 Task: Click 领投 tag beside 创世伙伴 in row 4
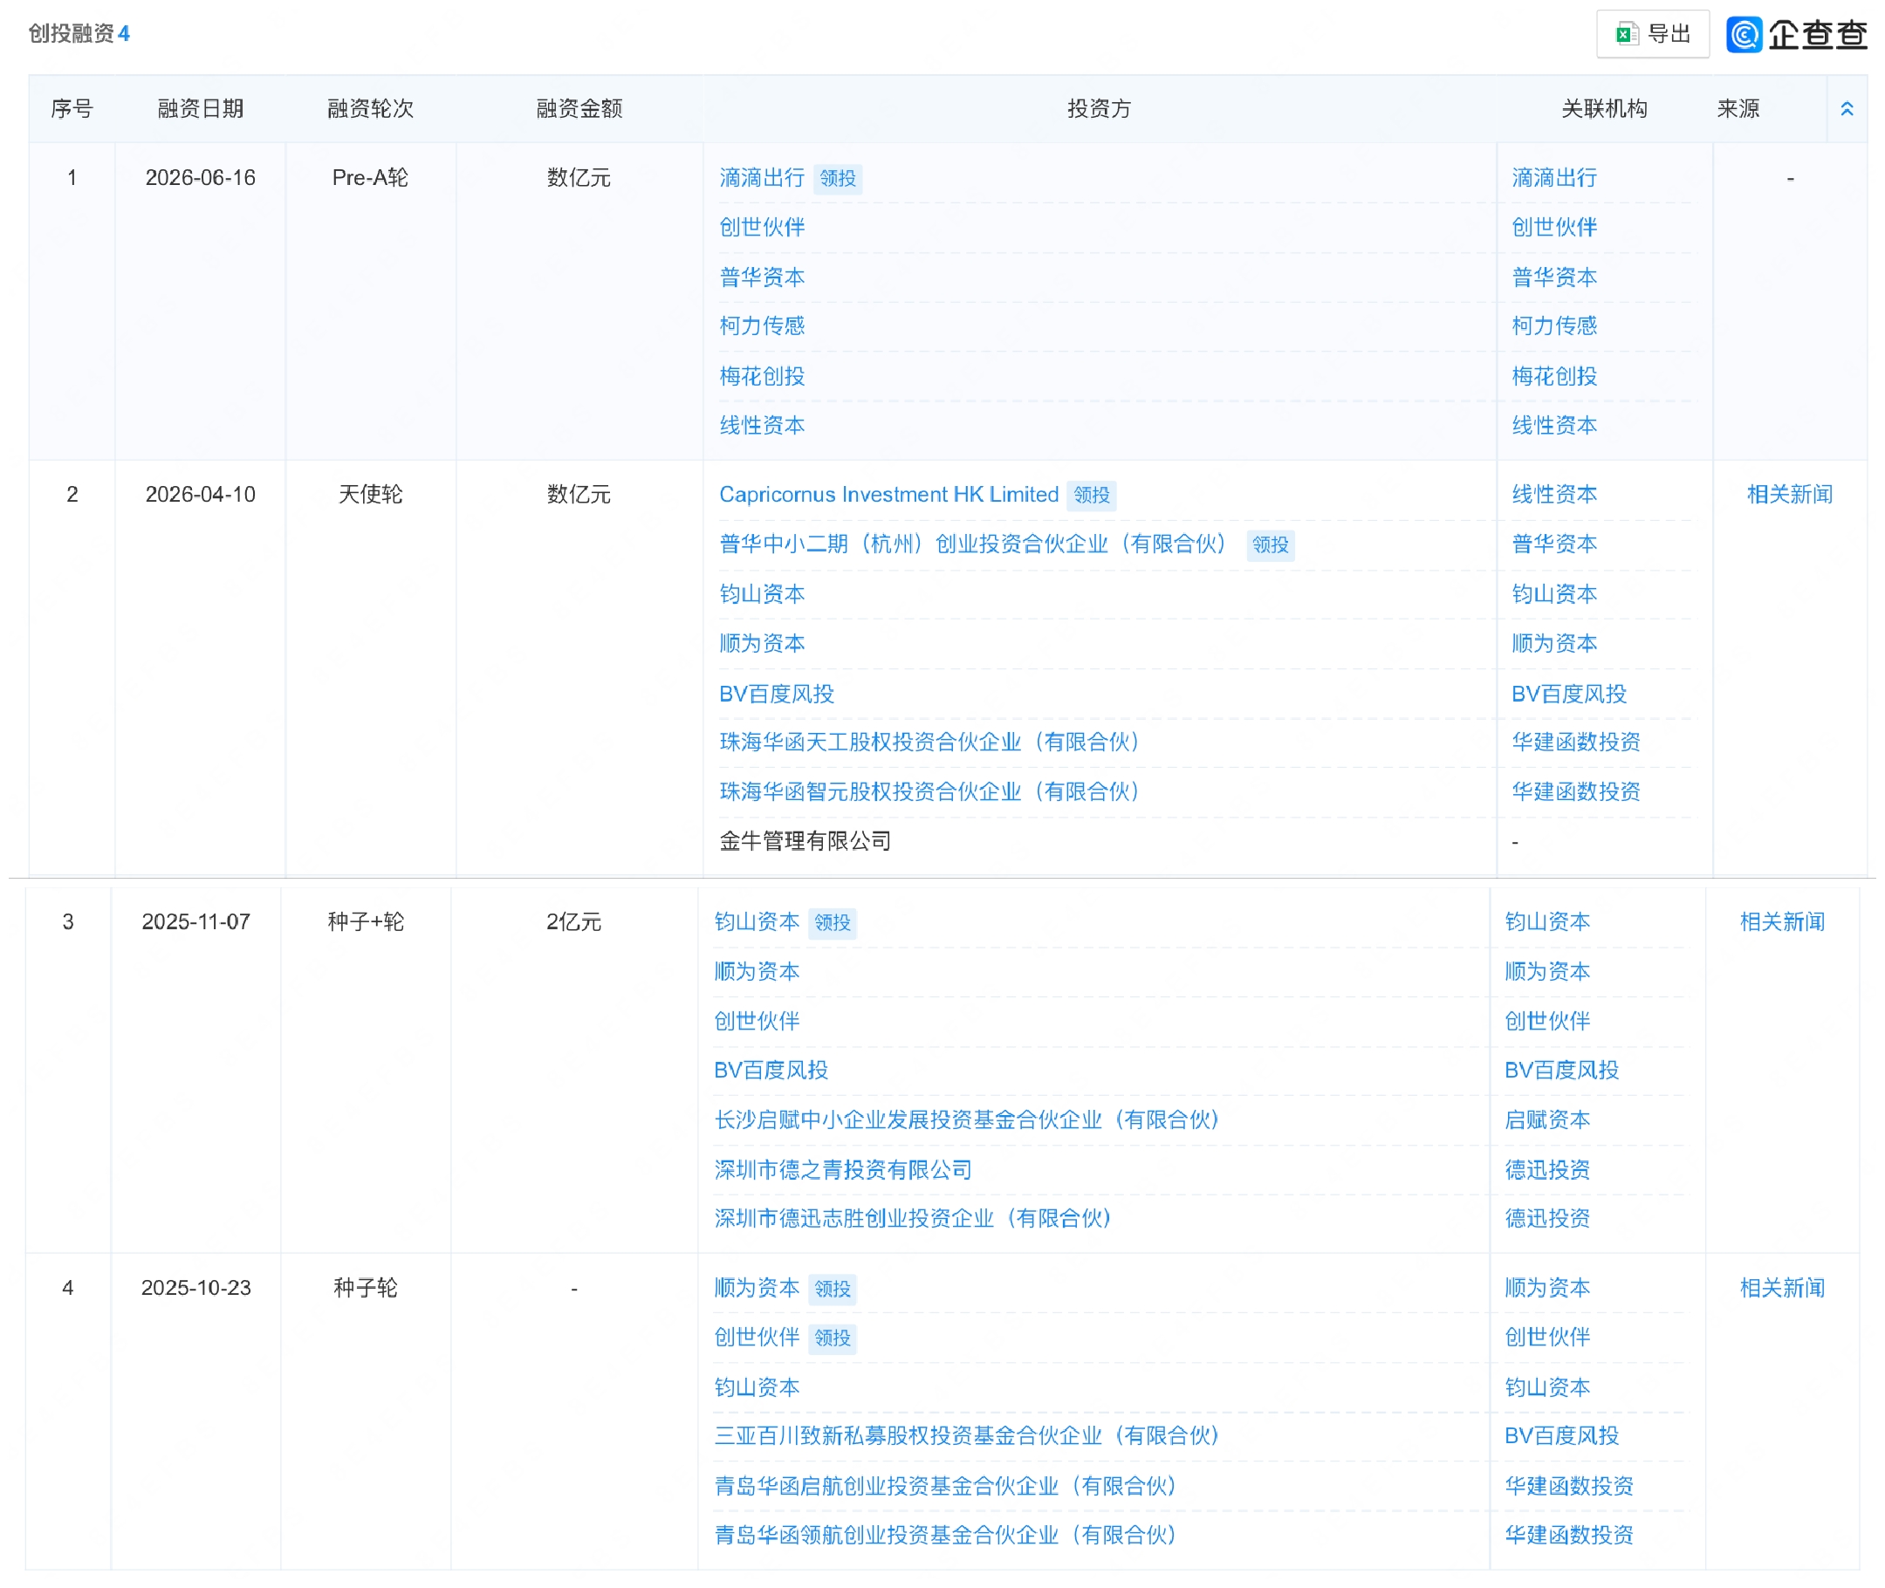pos(832,1338)
